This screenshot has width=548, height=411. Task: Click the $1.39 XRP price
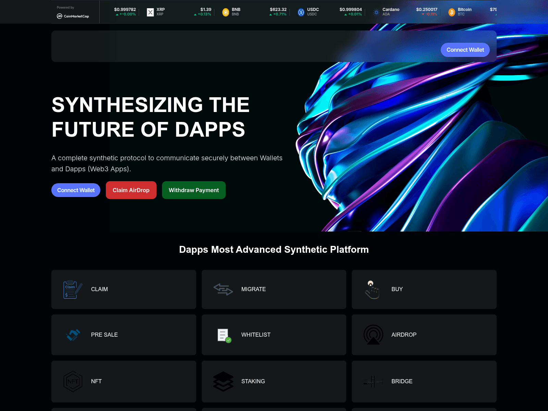pos(206,10)
